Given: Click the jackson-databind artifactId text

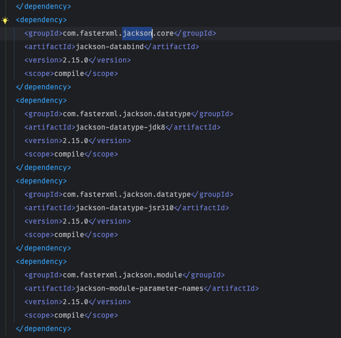Looking at the screenshot, I should 110,47.
